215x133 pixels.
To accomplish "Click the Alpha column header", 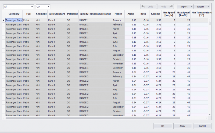I will click(131, 14).
